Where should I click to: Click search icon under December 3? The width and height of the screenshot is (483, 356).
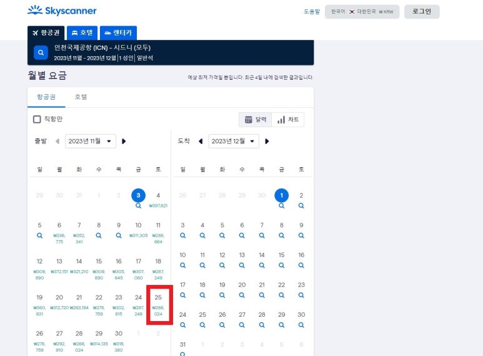click(x=182, y=236)
